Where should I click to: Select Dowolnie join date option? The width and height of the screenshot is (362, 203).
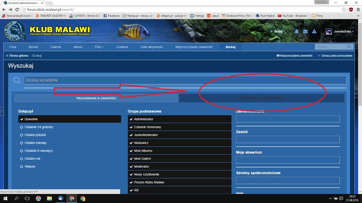[70, 119]
